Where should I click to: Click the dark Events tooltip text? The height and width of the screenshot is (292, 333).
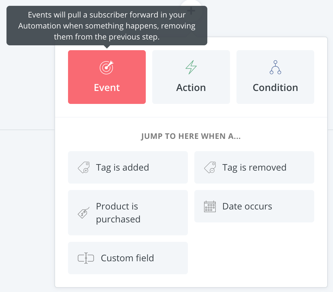pyautogui.click(x=107, y=26)
